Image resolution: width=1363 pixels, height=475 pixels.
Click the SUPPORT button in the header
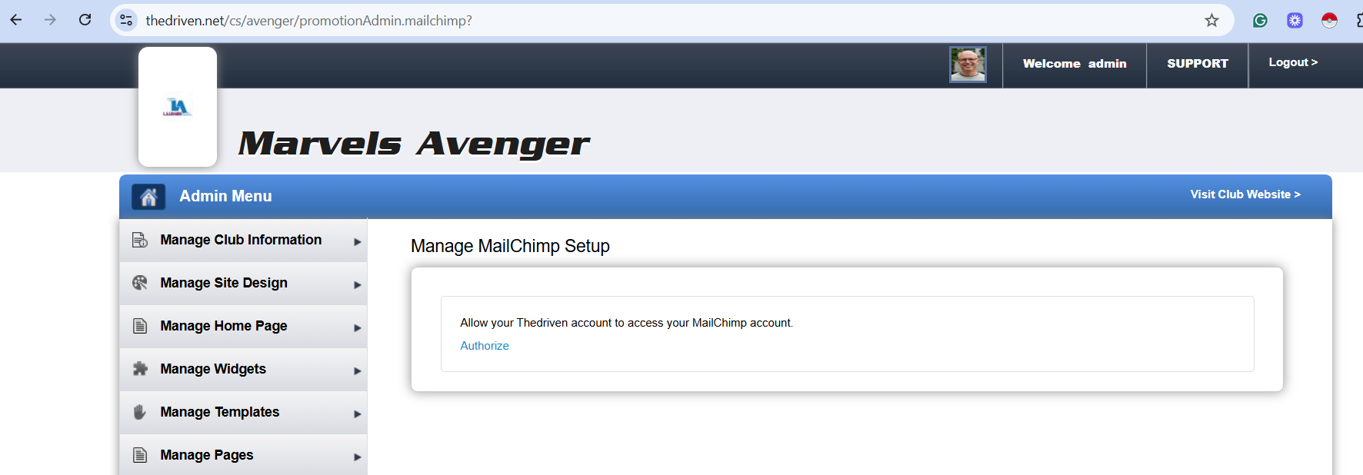click(1198, 64)
